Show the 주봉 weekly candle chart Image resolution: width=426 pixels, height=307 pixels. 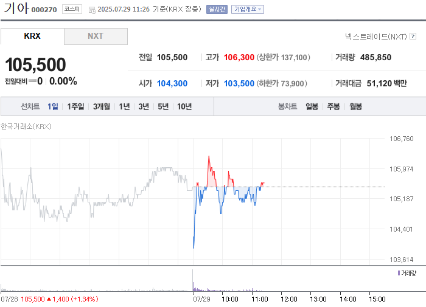[x=333, y=106]
